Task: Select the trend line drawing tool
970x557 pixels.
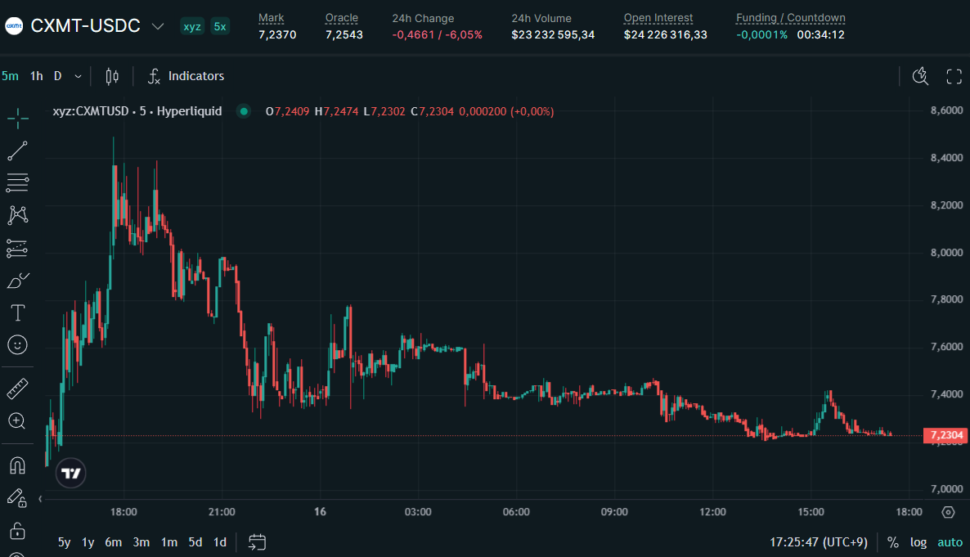Action: pos(18,150)
